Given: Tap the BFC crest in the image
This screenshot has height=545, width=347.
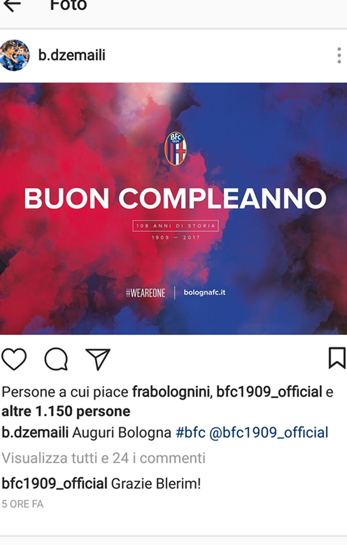Looking at the screenshot, I should click(175, 148).
